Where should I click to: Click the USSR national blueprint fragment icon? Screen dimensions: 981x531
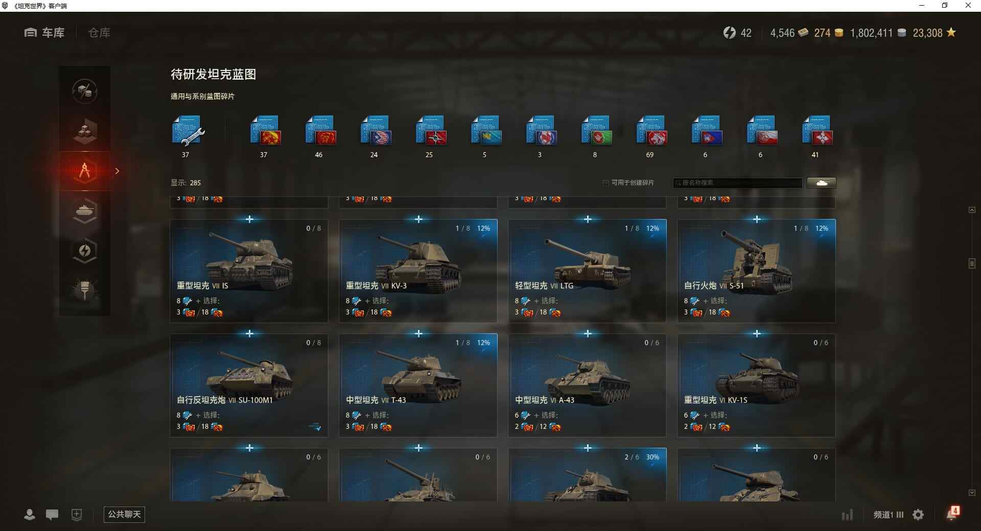(x=265, y=131)
